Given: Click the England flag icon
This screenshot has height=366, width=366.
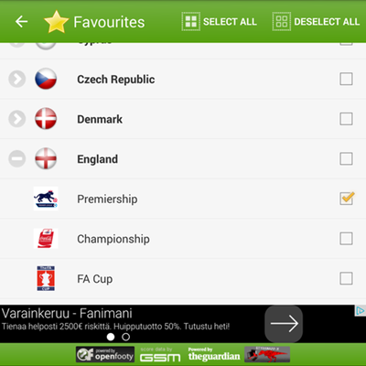Looking at the screenshot, I should coord(46,158).
